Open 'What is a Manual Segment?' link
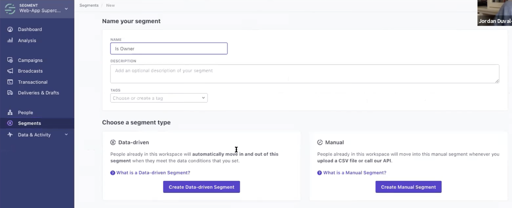The width and height of the screenshot is (512, 208). [x=355, y=173]
